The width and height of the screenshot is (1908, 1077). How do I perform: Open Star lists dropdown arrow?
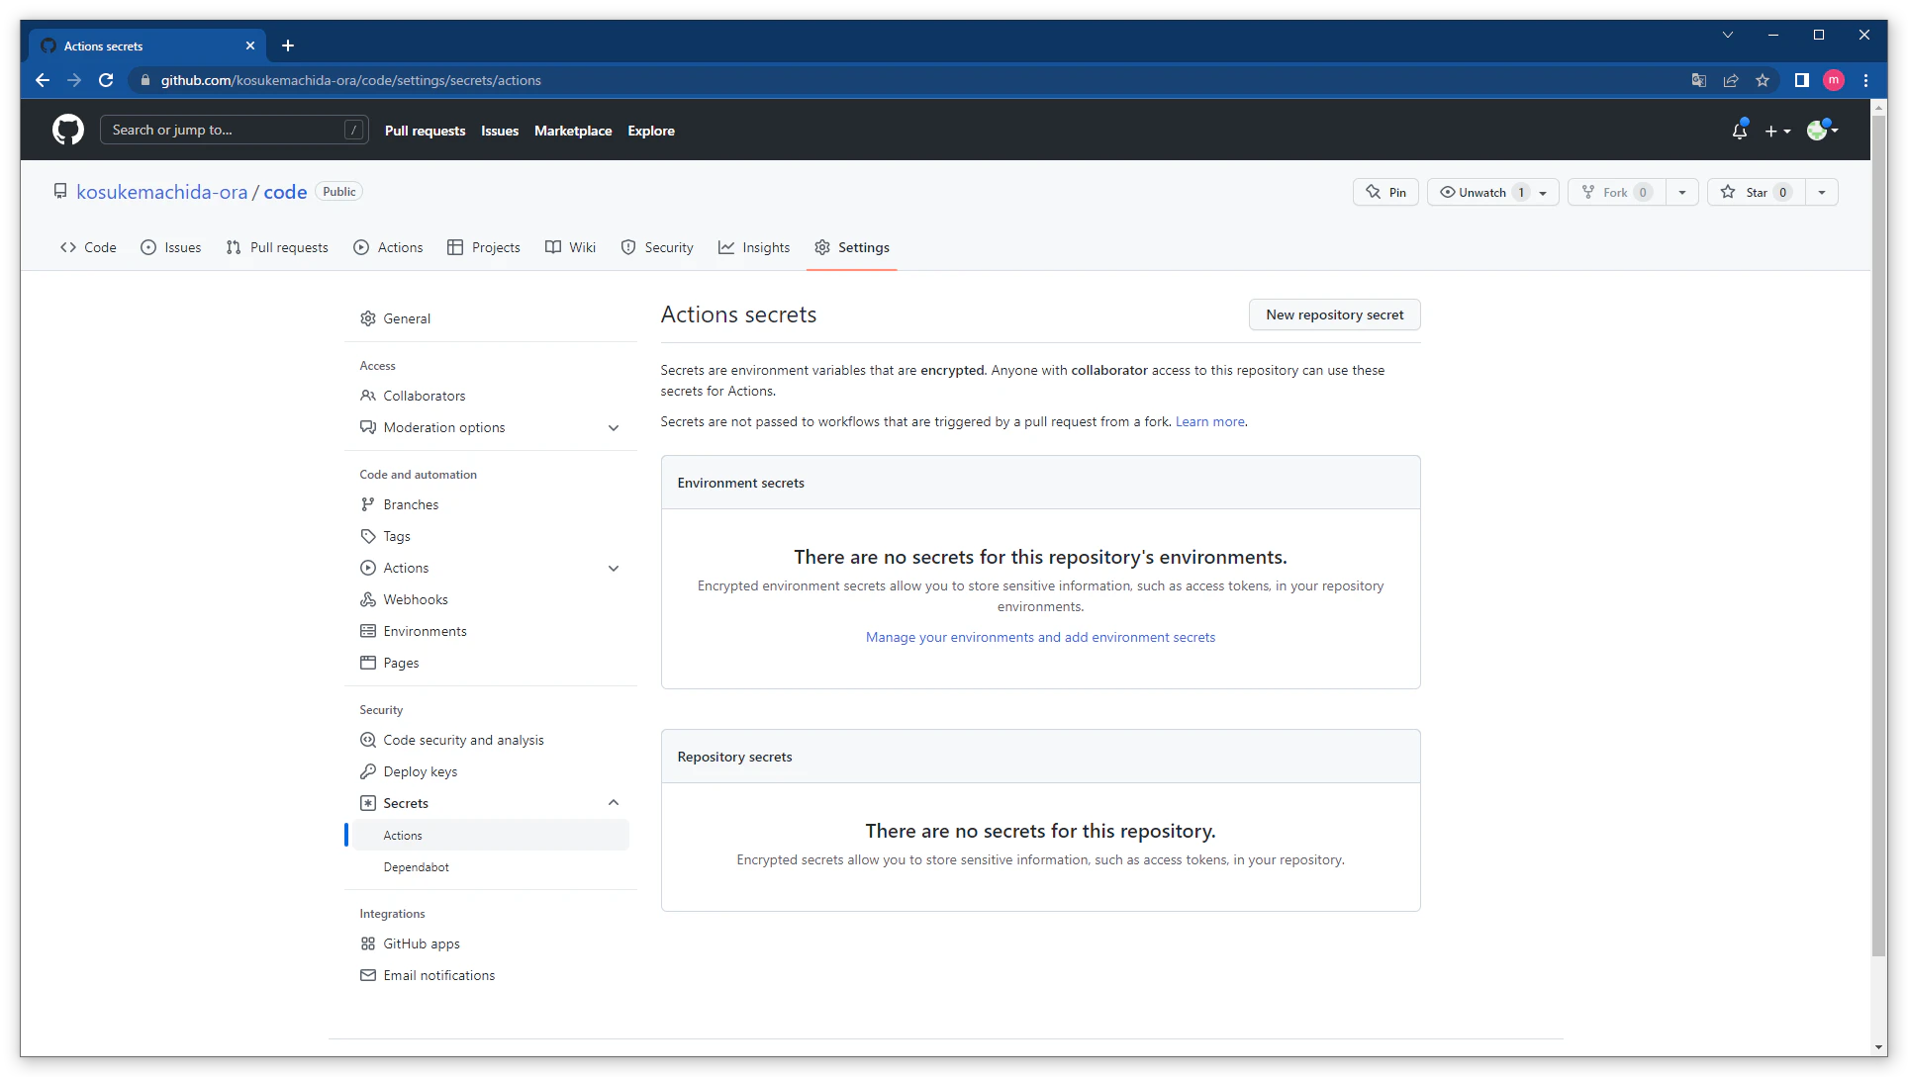point(1822,192)
